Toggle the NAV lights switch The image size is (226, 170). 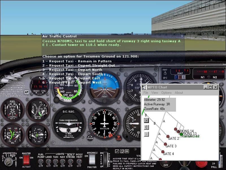click(62, 162)
